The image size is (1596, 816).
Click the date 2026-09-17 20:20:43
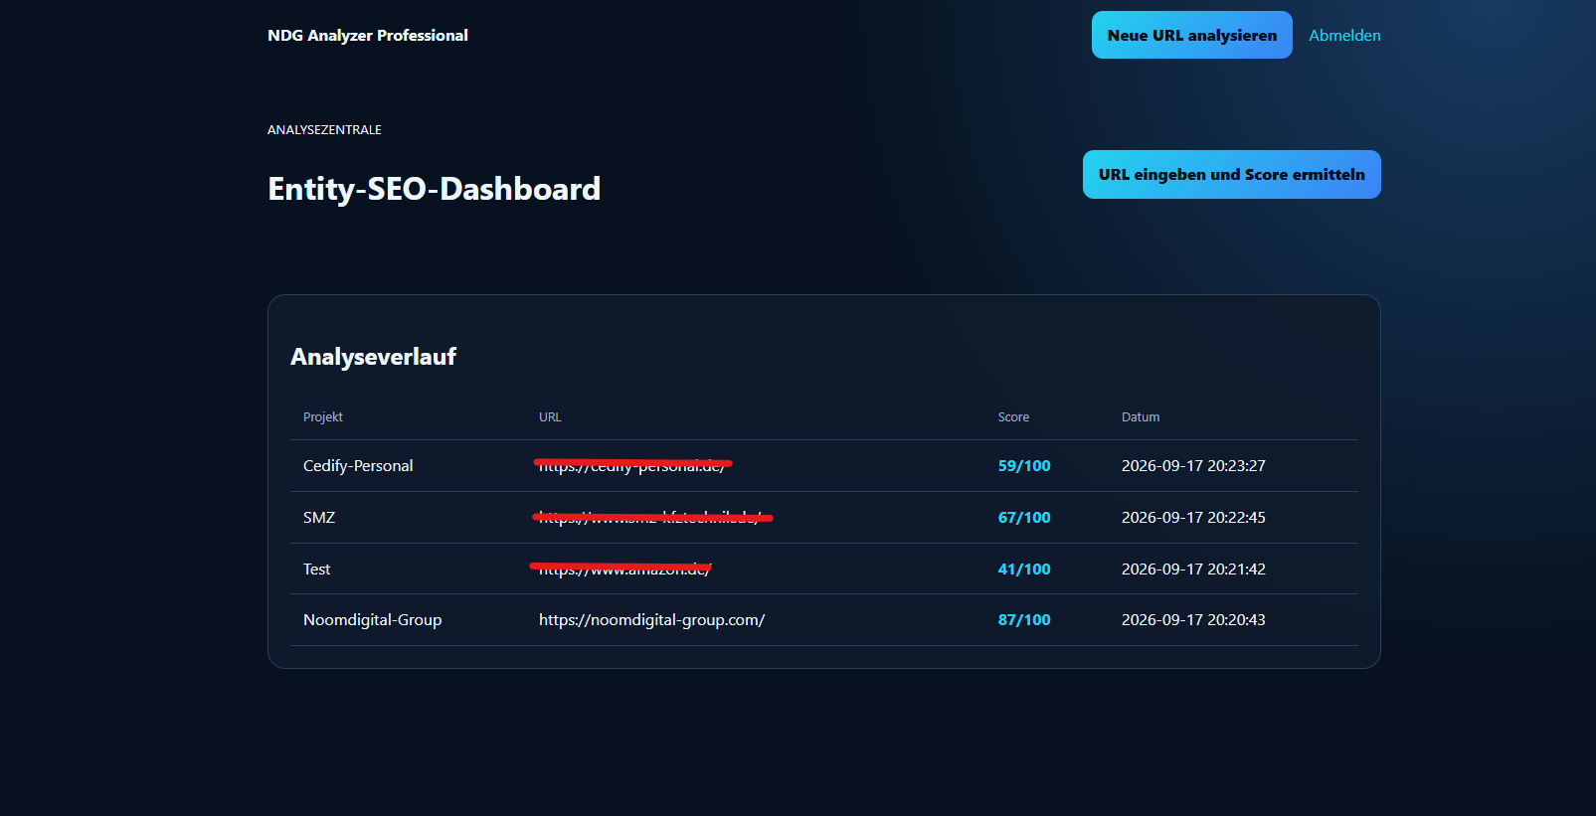pos(1193,619)
